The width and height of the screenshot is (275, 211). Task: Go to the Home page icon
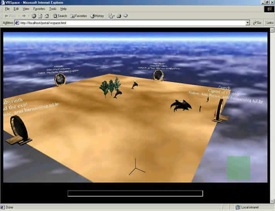47,16
